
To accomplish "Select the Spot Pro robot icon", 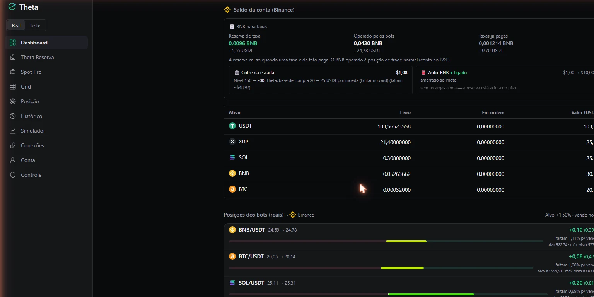I will 13,72.
